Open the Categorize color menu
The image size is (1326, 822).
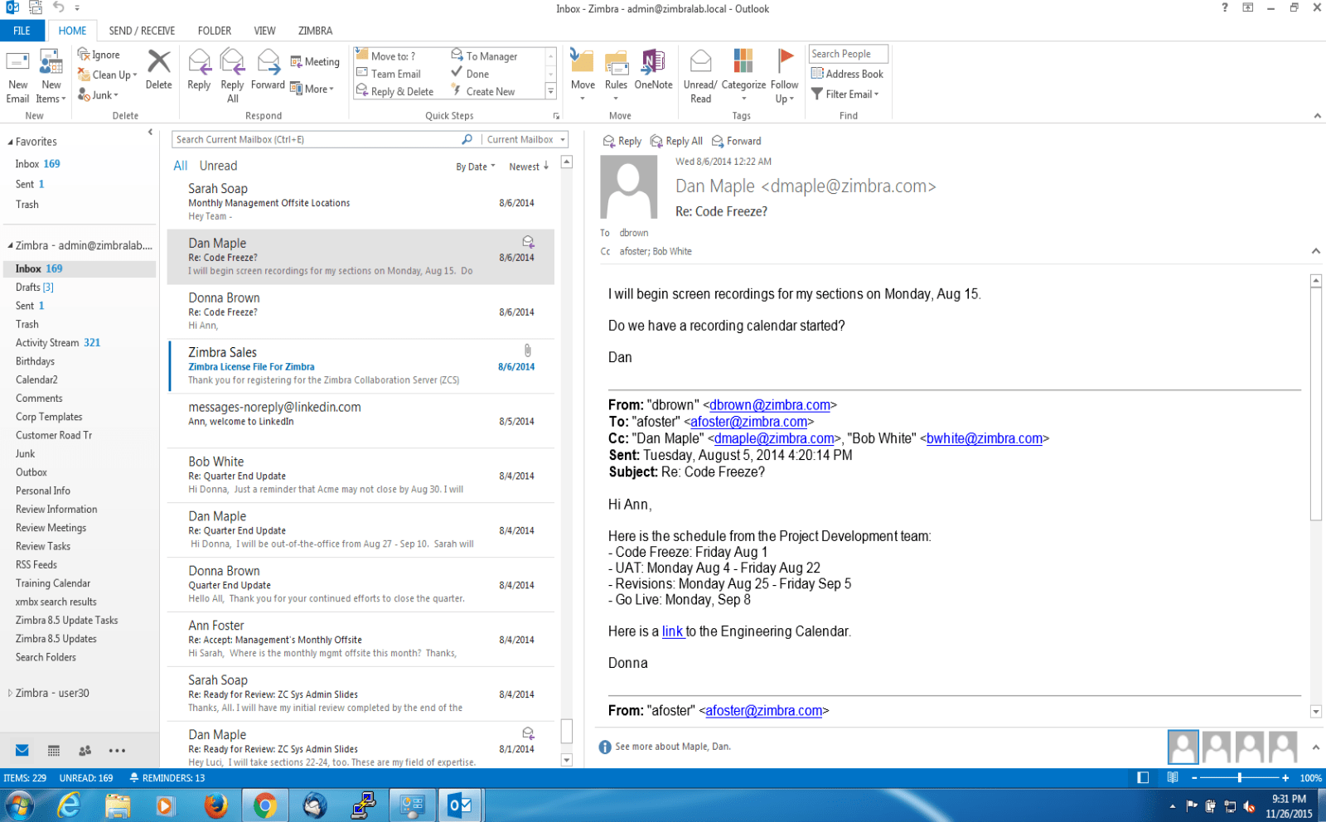[x=743, y=75]
